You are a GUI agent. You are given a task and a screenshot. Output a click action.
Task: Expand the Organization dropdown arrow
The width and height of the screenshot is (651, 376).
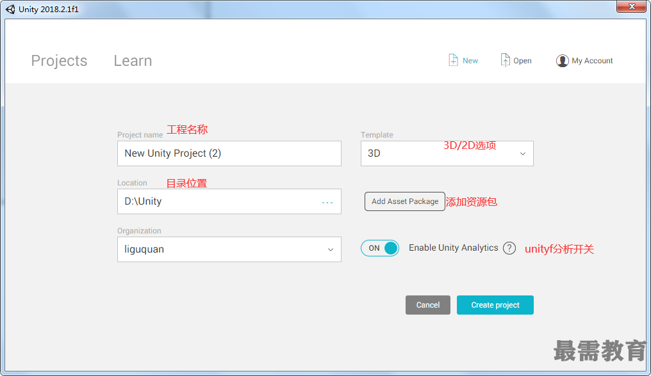click(331, 249)
